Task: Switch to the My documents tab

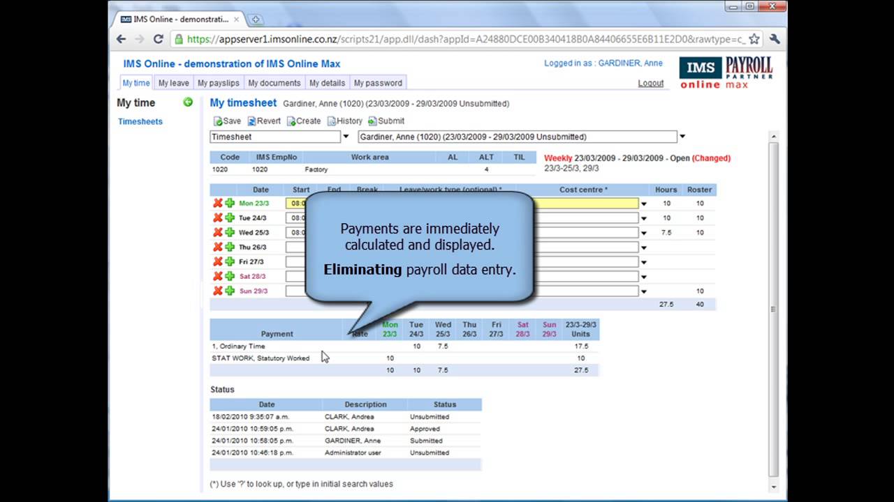Action: pyautogui.click(x=274, y=83)
